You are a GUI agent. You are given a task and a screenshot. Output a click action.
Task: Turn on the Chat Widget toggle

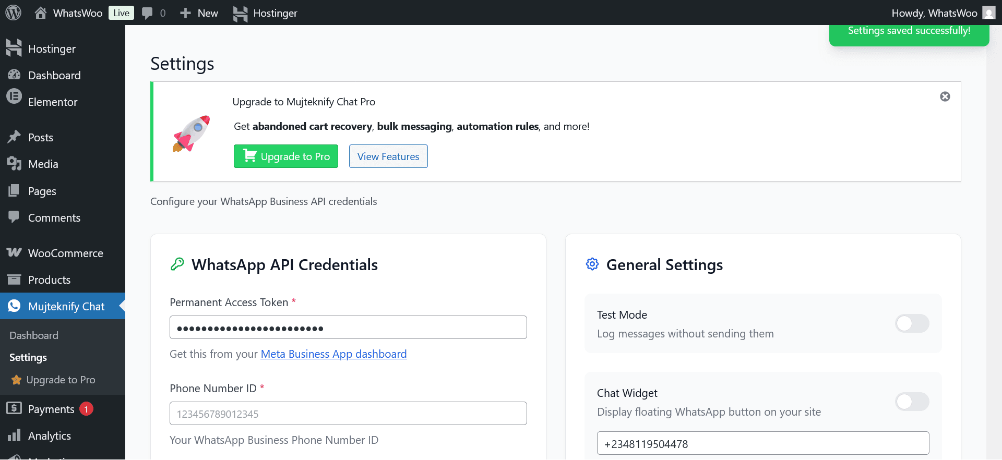[912, 402]
